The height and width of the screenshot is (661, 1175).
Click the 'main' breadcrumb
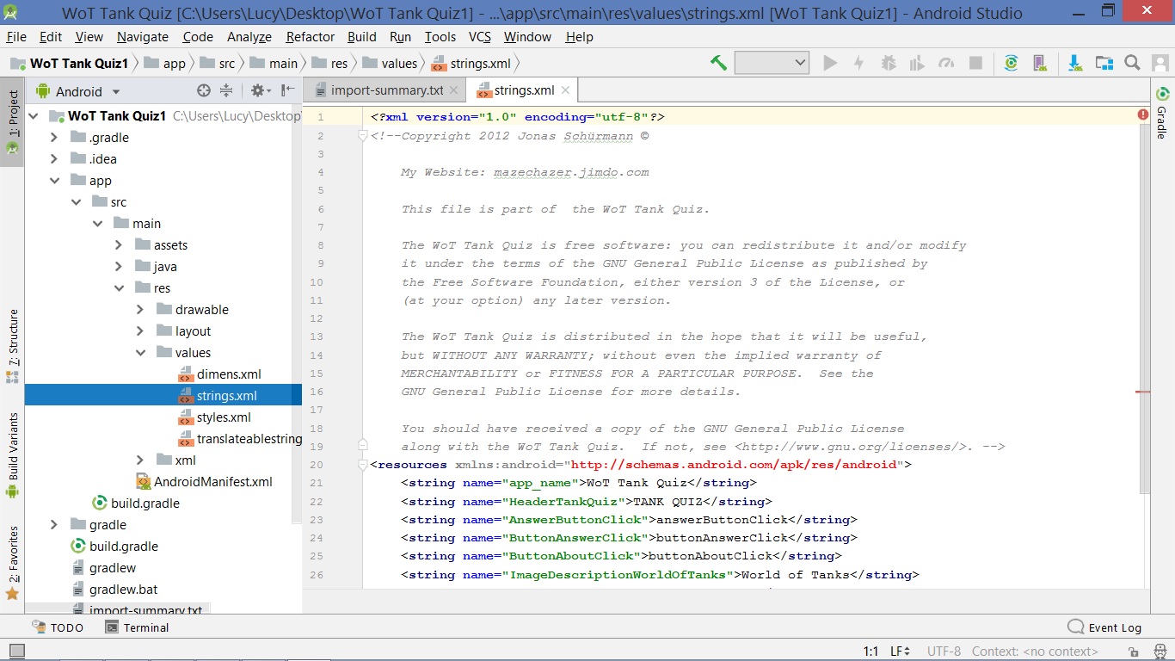pyautogui.click(x=274, y=63)
